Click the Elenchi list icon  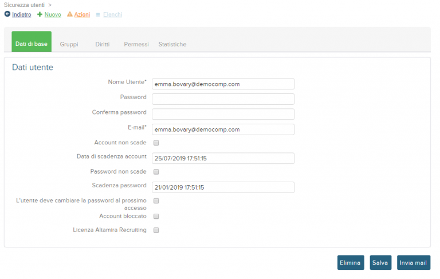(98, 14)
